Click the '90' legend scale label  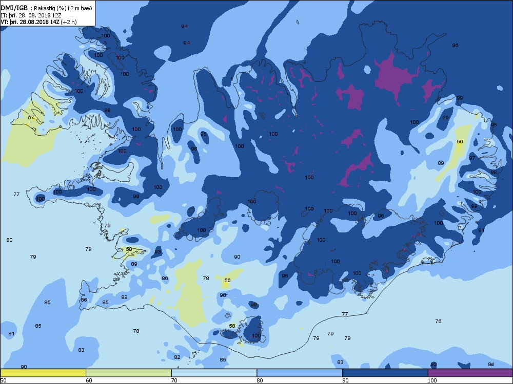click(x=345, y=380)
